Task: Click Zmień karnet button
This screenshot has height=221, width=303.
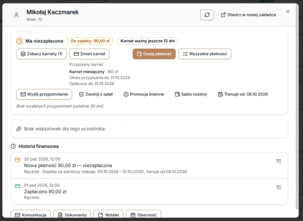Action: 90,54
